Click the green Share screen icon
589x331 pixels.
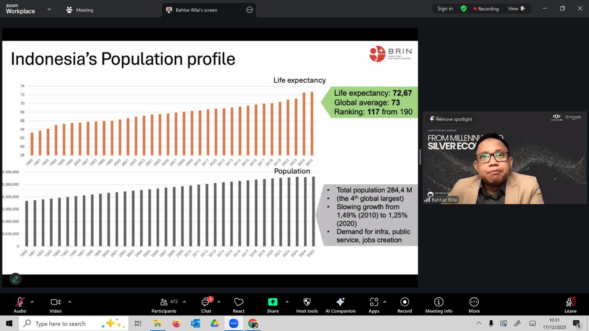click(x=272, y=302)
